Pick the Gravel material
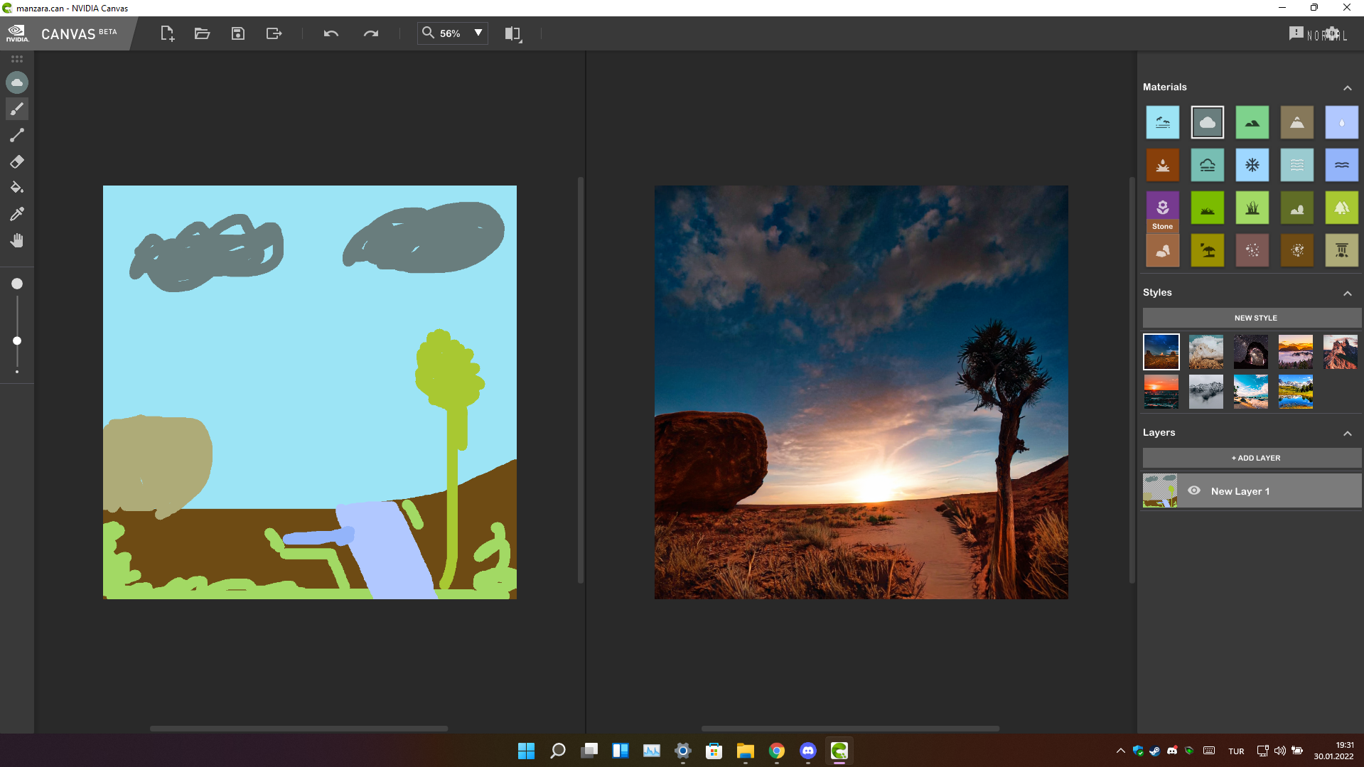Screen dimensions: 1364x767 coord(1252,250)
